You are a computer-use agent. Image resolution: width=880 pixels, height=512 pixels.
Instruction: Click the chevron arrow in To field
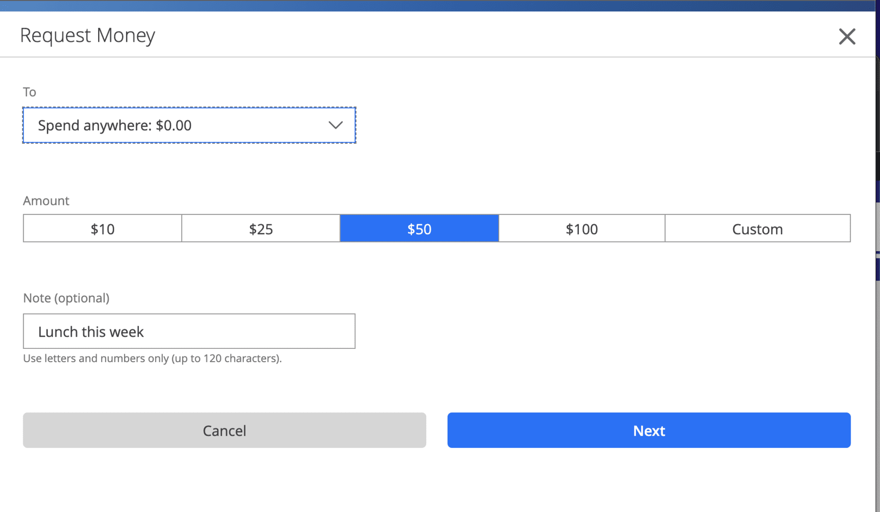pyautogui.click(x=335, y=125)
